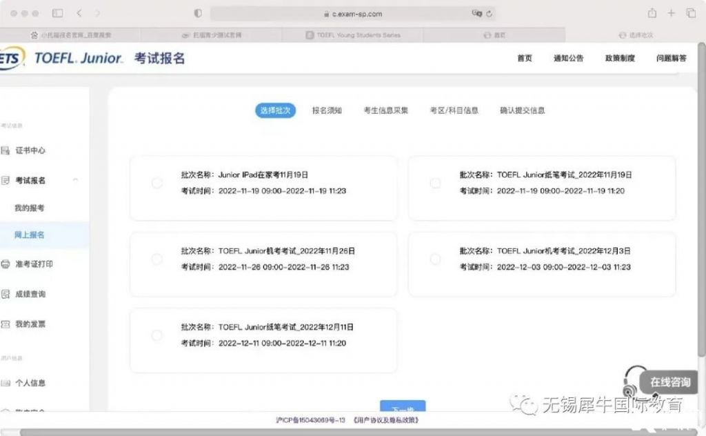Open 成绩查询 in sidebar
The image size is (706, 436).
(30, 294)
